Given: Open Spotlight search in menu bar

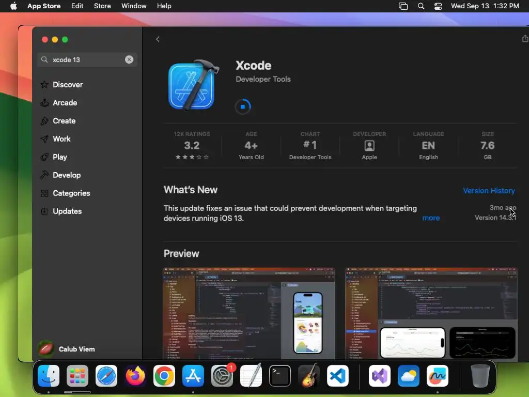Looking at the screenshot, I should pyautogui.click(x=421, y=6).
